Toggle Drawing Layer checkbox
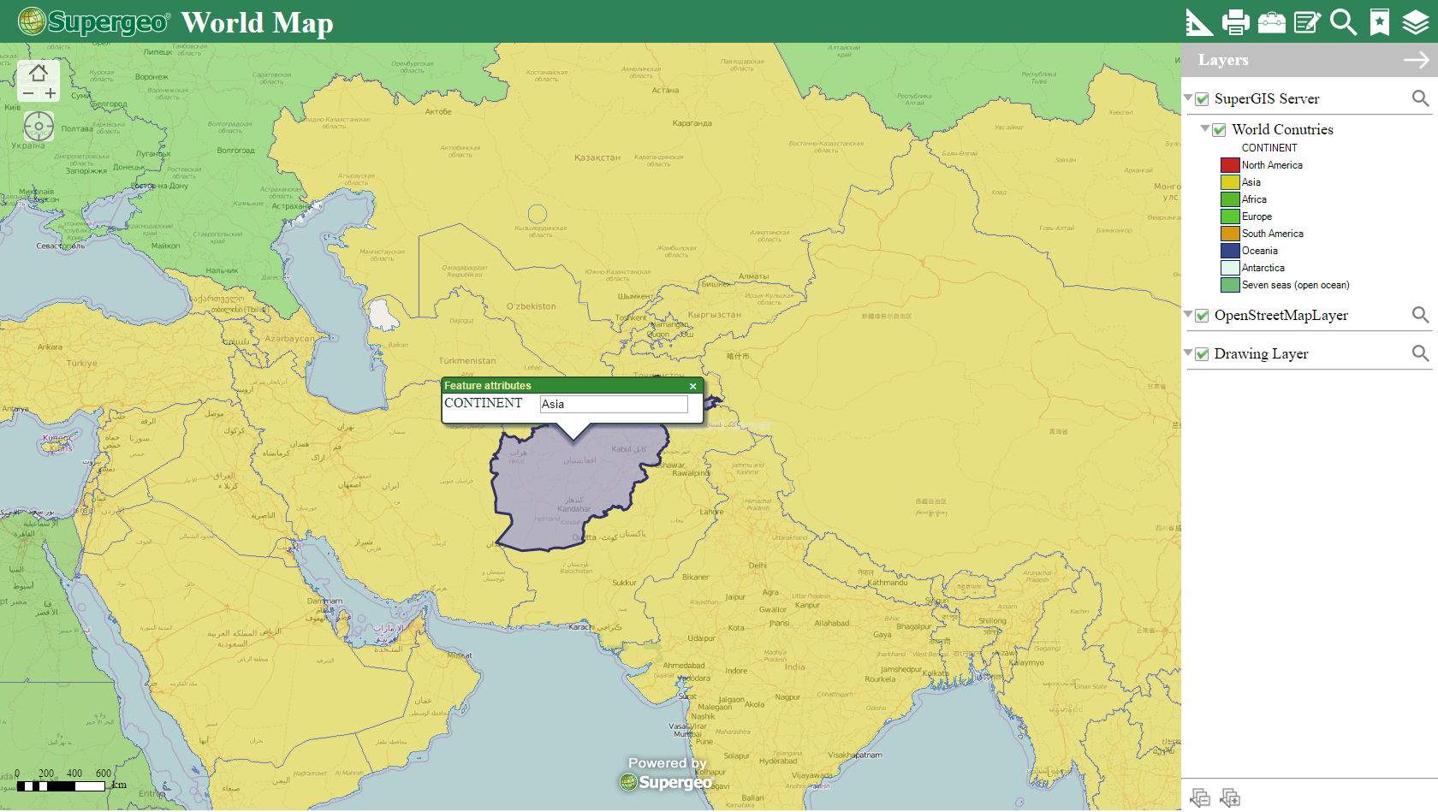 1202,354
